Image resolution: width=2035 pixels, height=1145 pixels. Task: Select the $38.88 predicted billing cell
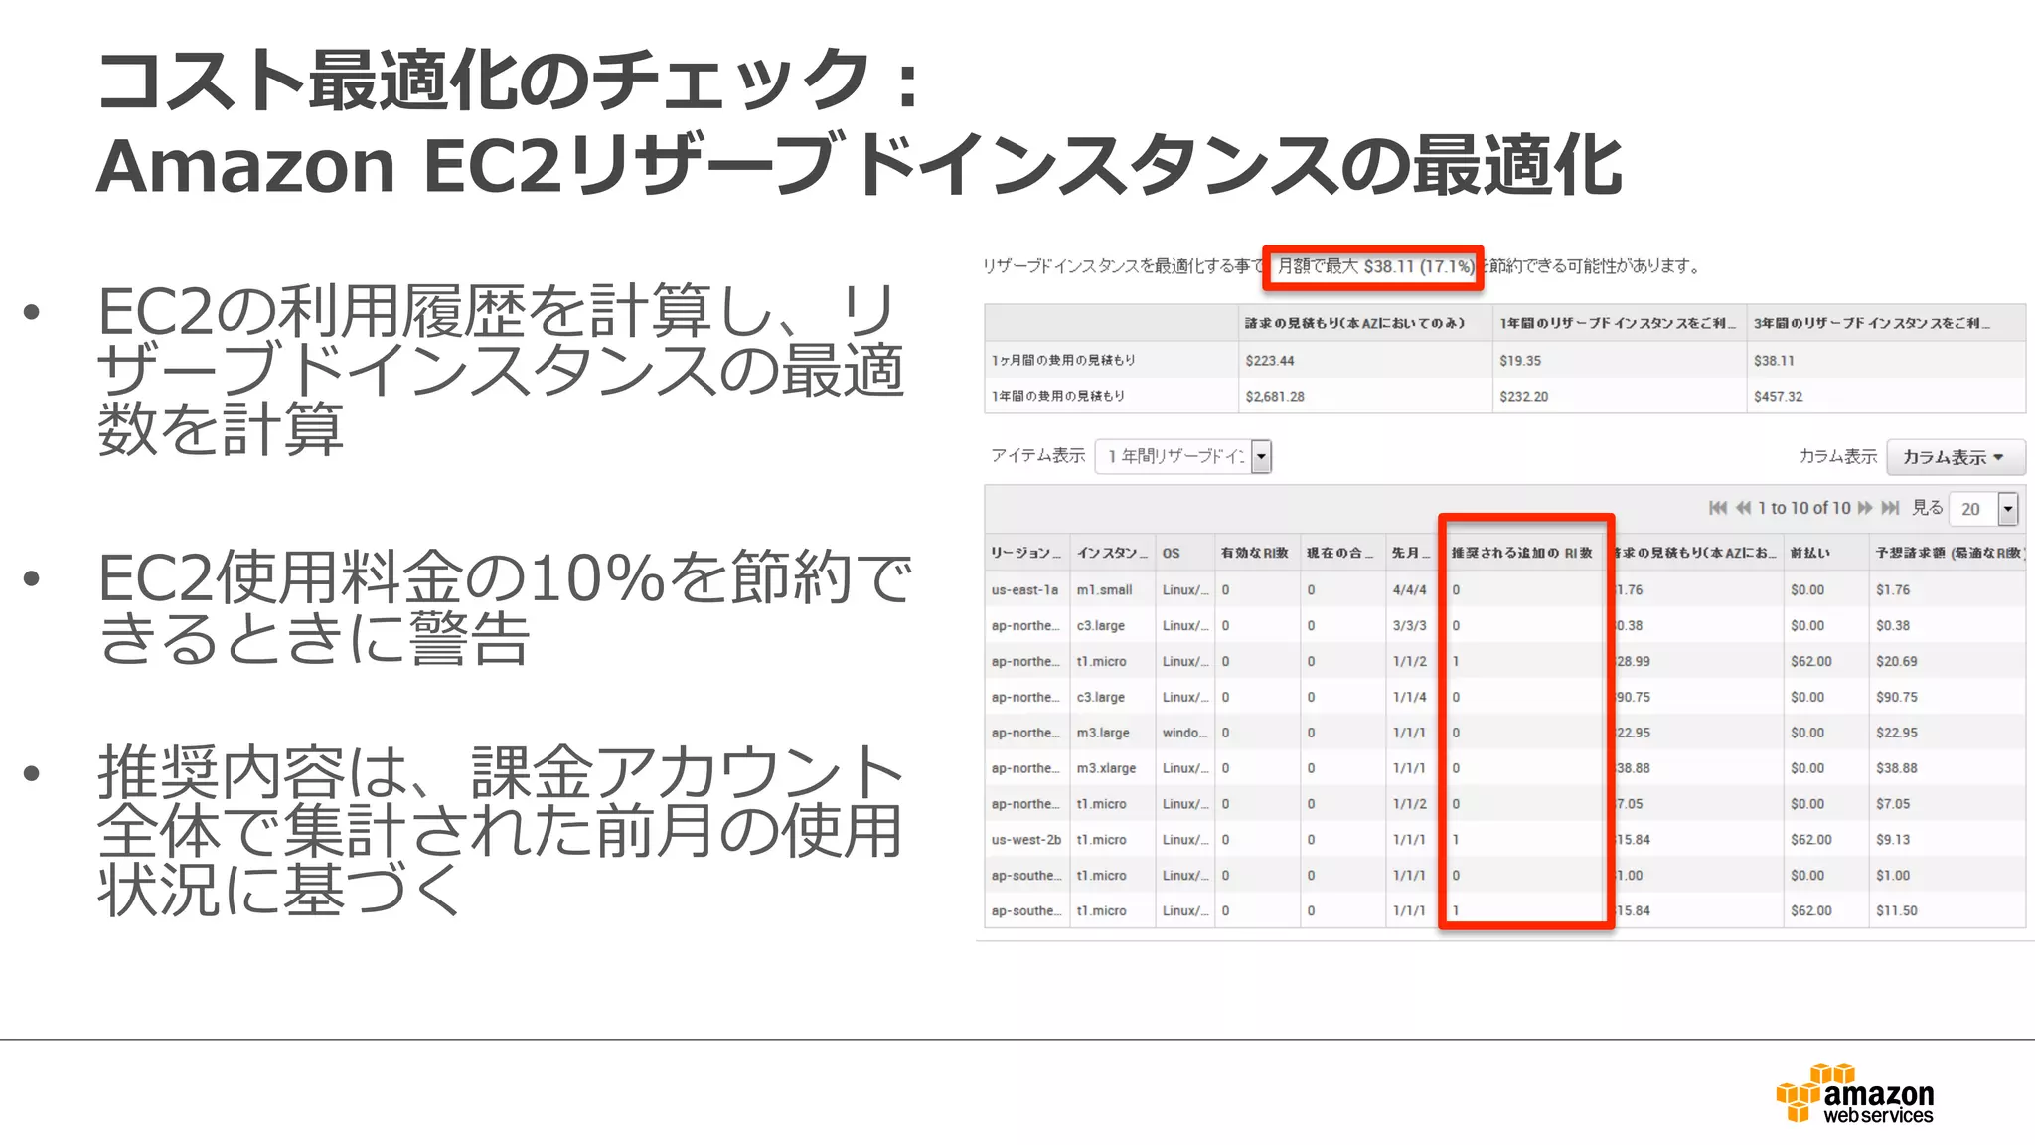click(1948, 769)
